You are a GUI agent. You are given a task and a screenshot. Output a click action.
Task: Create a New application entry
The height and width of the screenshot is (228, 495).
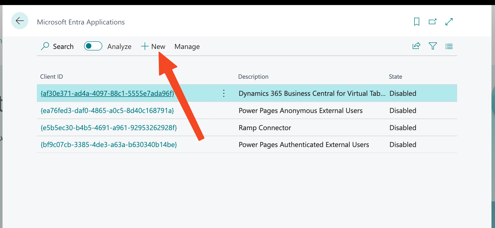coord(153,46)
